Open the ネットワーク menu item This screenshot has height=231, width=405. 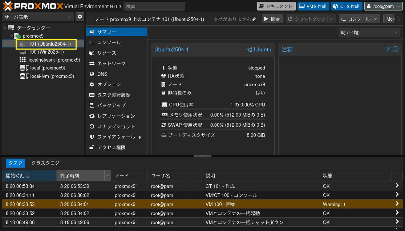117,63
